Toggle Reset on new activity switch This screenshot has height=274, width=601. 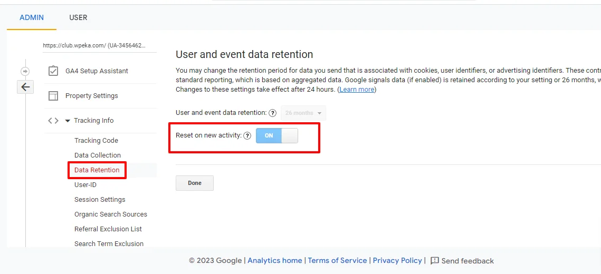point(277,135)
